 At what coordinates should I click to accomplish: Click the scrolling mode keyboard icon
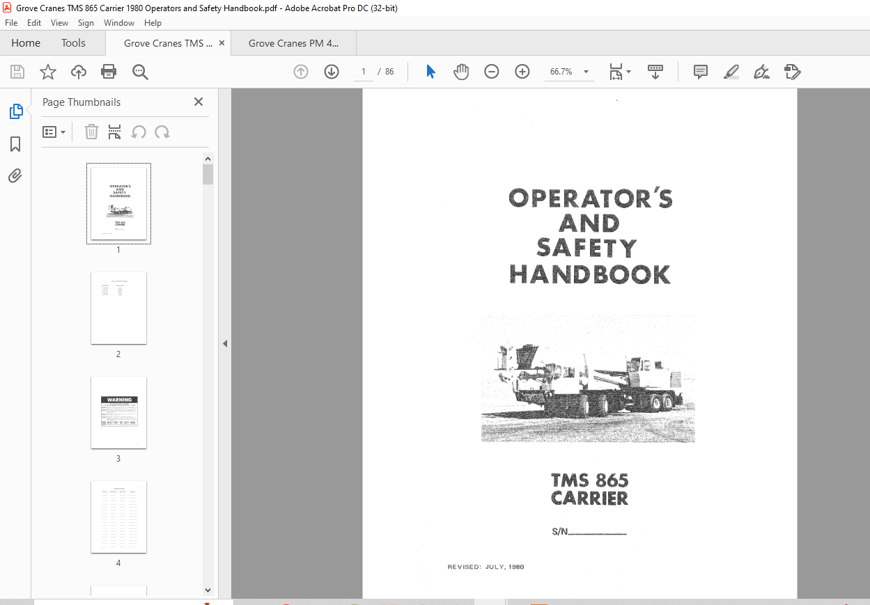tap(655, 72)
